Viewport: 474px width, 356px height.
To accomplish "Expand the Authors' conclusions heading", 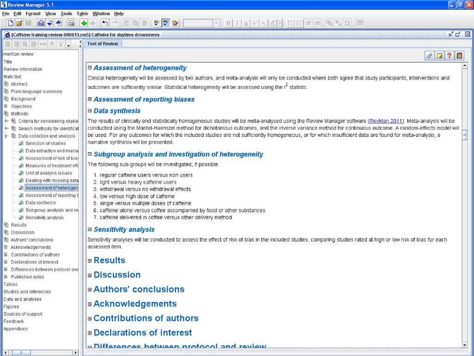I will click(x=89, y=290).
